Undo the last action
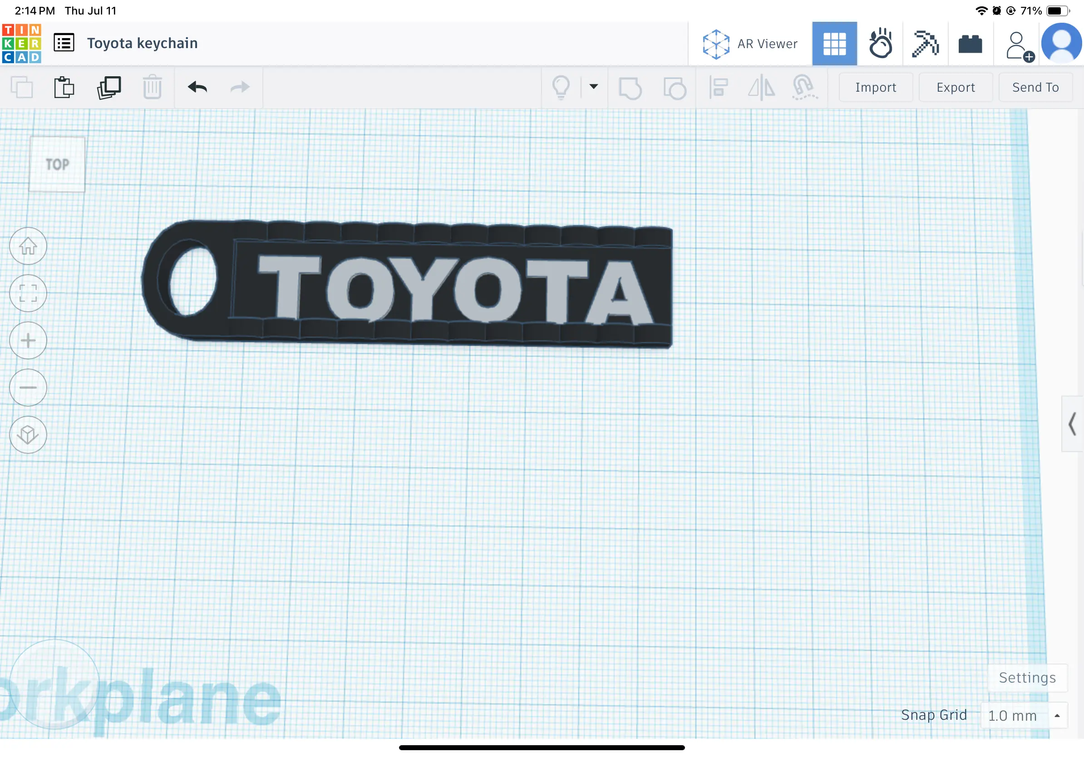 [197, 87]
